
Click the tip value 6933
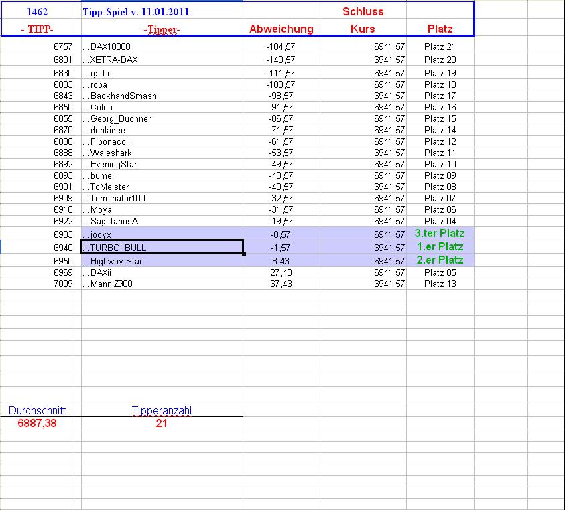(63, 234)
